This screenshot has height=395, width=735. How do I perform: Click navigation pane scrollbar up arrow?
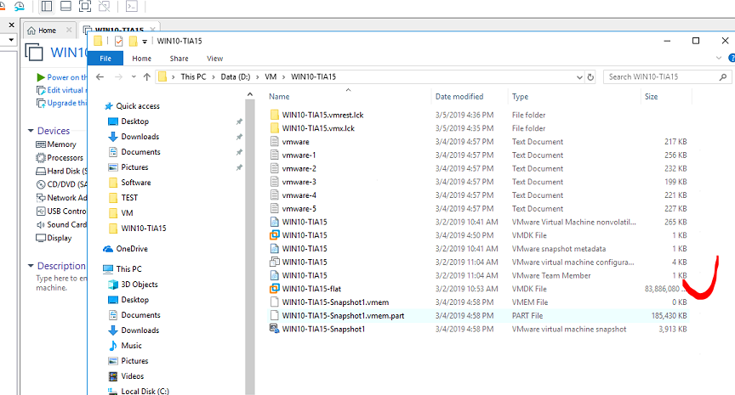pos(250,94)
